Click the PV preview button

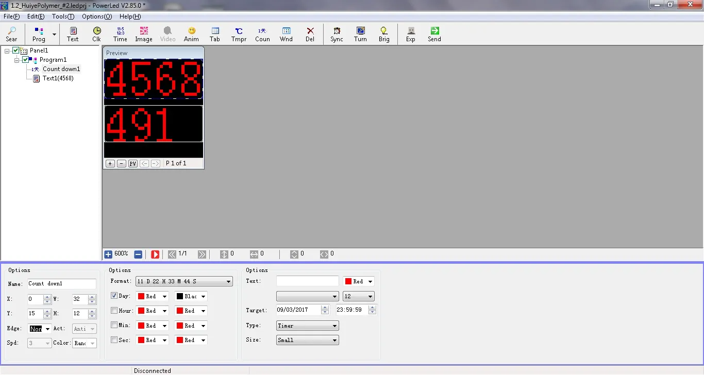(x=133, y=163)
